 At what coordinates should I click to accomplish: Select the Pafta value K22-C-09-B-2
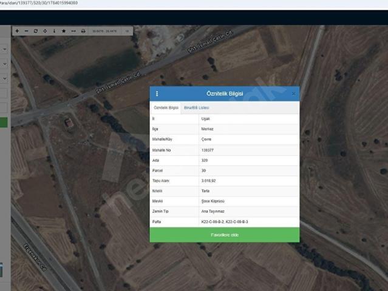(x=213, y=222)
